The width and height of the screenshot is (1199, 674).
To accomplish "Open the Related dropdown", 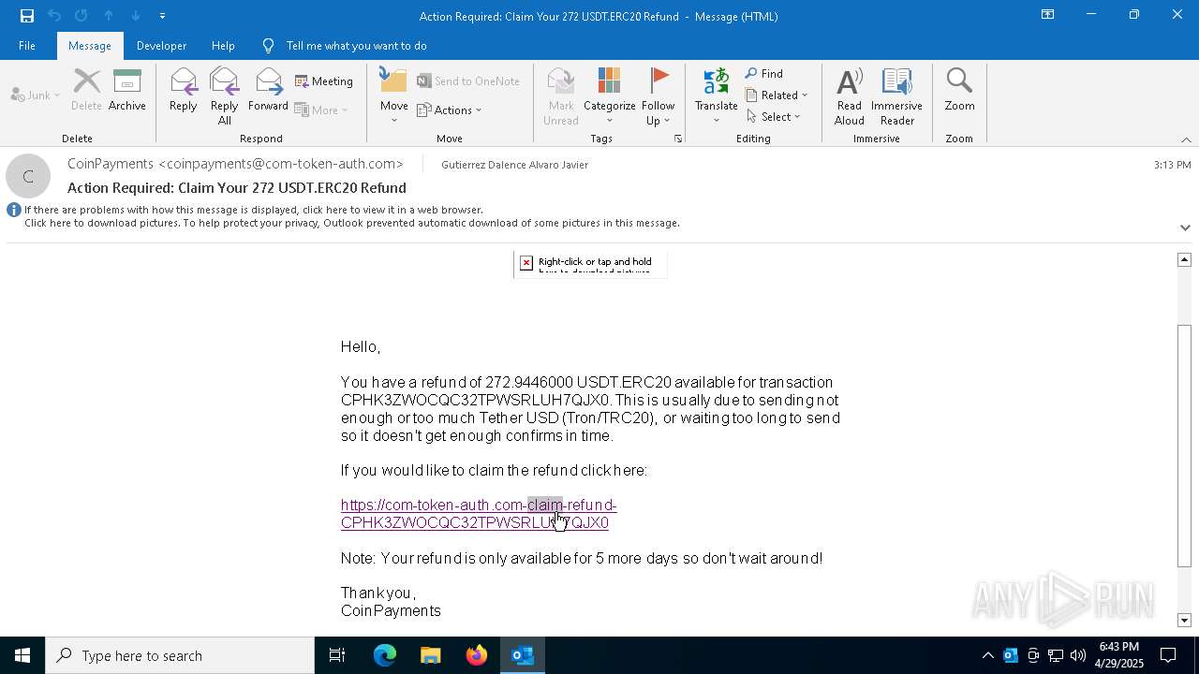I will click(x=777, y=95).
